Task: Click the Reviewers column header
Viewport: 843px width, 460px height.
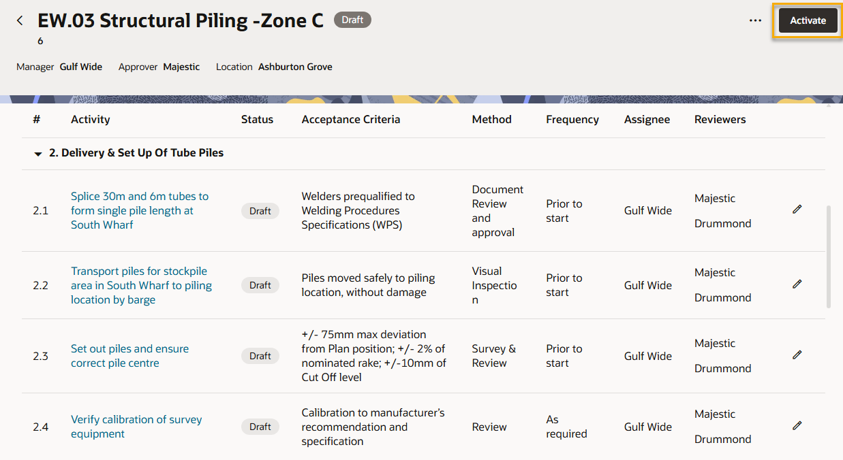Action: [720, 119]
